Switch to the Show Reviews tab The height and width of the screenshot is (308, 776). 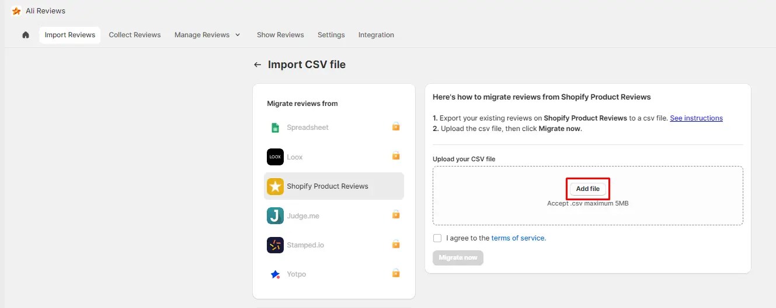pos(280,35)
